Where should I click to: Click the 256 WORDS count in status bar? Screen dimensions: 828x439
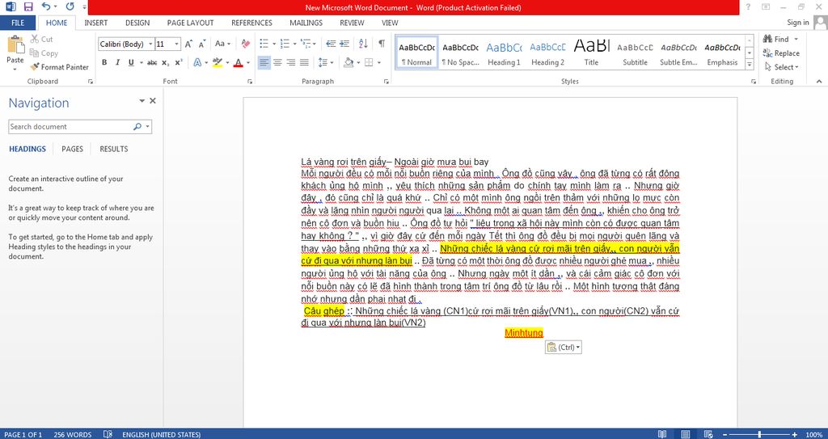pos(72,434)
